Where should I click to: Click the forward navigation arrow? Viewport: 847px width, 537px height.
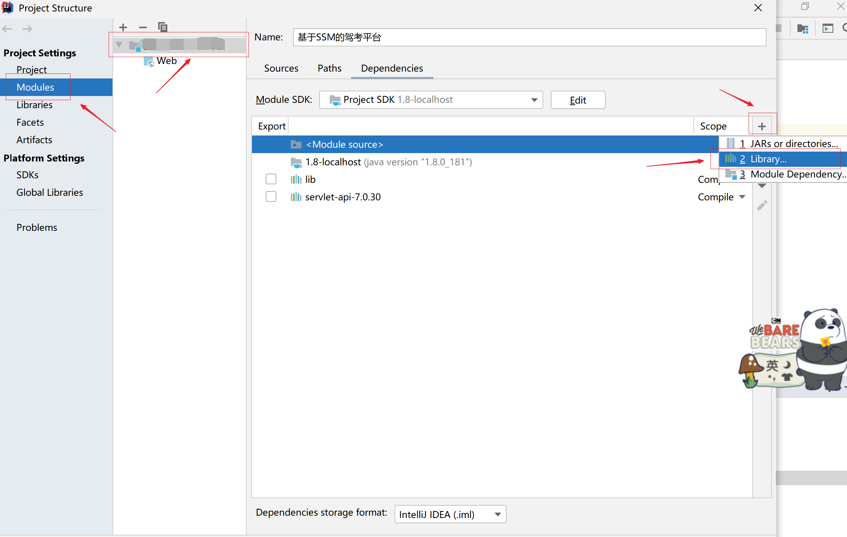pos(27,29)
